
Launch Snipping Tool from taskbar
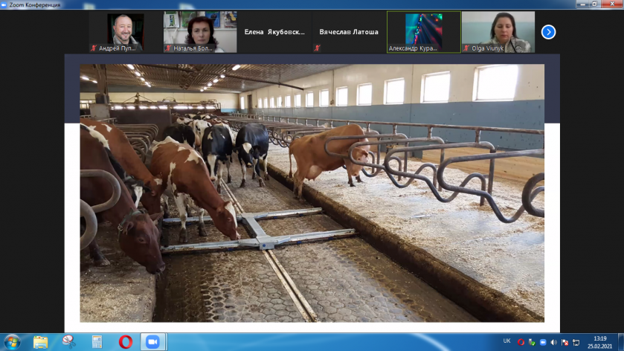coord(68,342)
